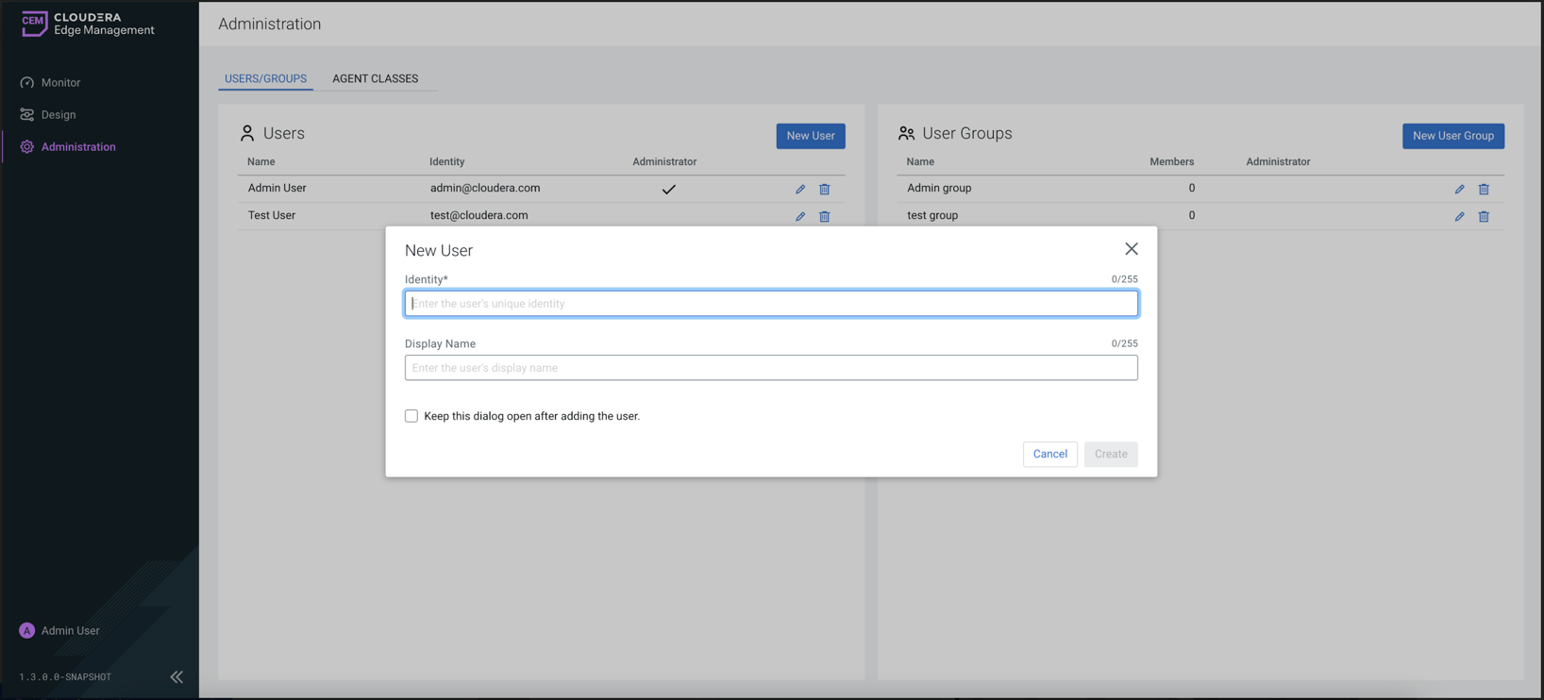Click the Create button
Screen dimensions: 1544x700
pos(1110,454)
